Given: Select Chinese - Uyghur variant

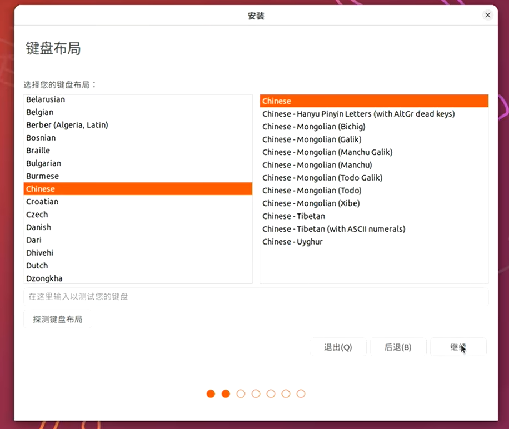Looking at the screenshot, I should point(293,242).
